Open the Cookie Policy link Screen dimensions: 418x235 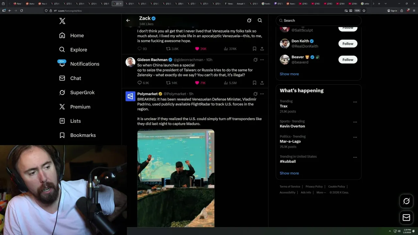point(336,187)
